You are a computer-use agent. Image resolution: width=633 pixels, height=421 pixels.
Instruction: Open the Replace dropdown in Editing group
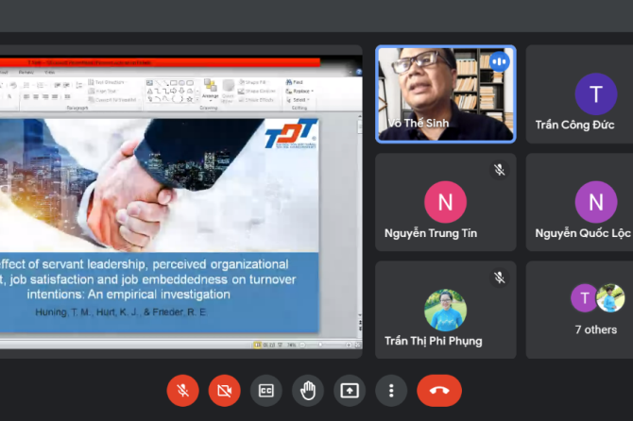(x=299, y=92)
